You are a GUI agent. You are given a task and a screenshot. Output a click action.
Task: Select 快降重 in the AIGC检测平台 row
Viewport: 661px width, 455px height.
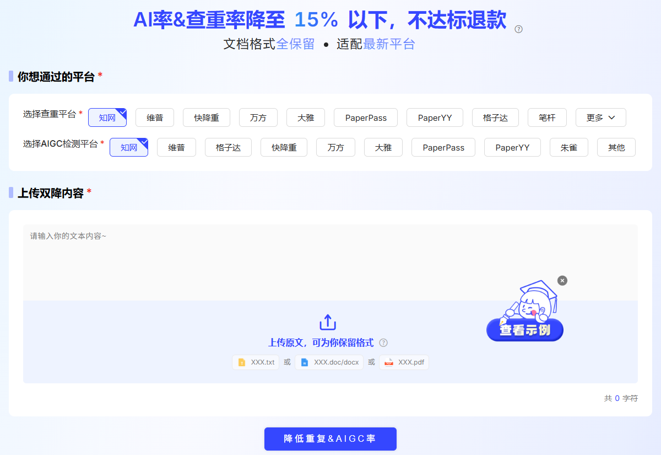pos(284,147)
